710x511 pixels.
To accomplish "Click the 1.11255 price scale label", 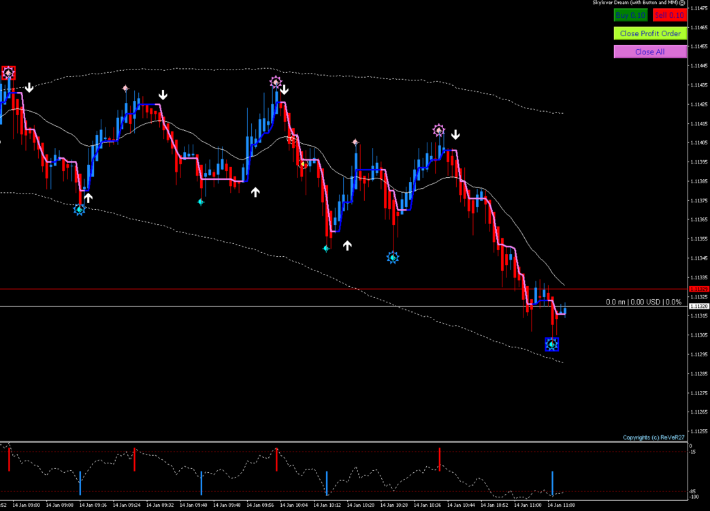I will point(698,431).
